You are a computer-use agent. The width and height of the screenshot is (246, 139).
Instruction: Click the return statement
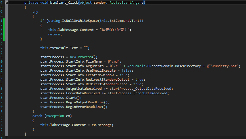(x=55, y=34)
